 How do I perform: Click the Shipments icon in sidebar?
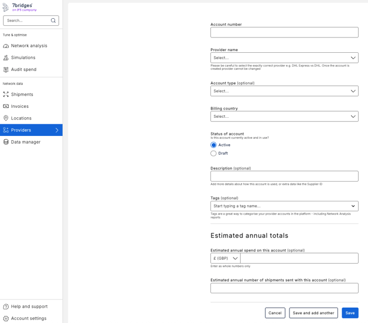(6, 95)
